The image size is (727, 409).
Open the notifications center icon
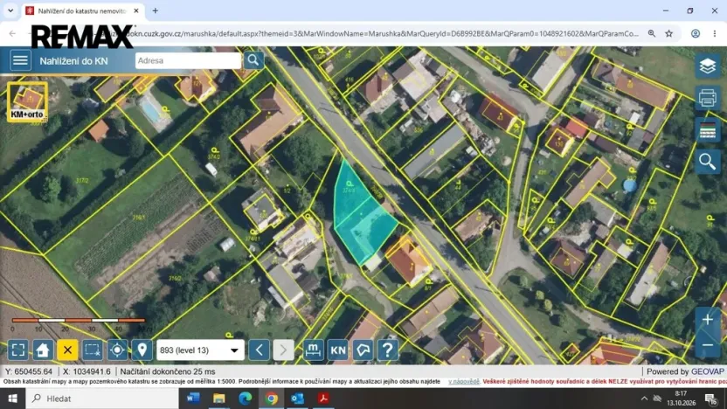click(x=711, y=399)
